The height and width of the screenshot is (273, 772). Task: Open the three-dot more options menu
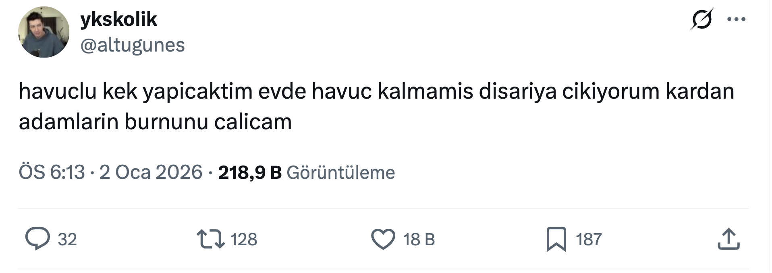coord(737,19)
